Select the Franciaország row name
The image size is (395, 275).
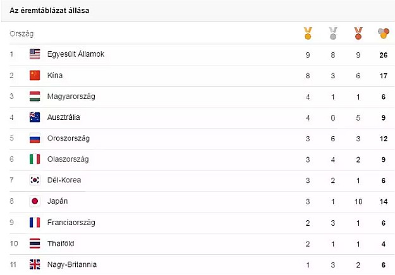click(x=74, y=222)
